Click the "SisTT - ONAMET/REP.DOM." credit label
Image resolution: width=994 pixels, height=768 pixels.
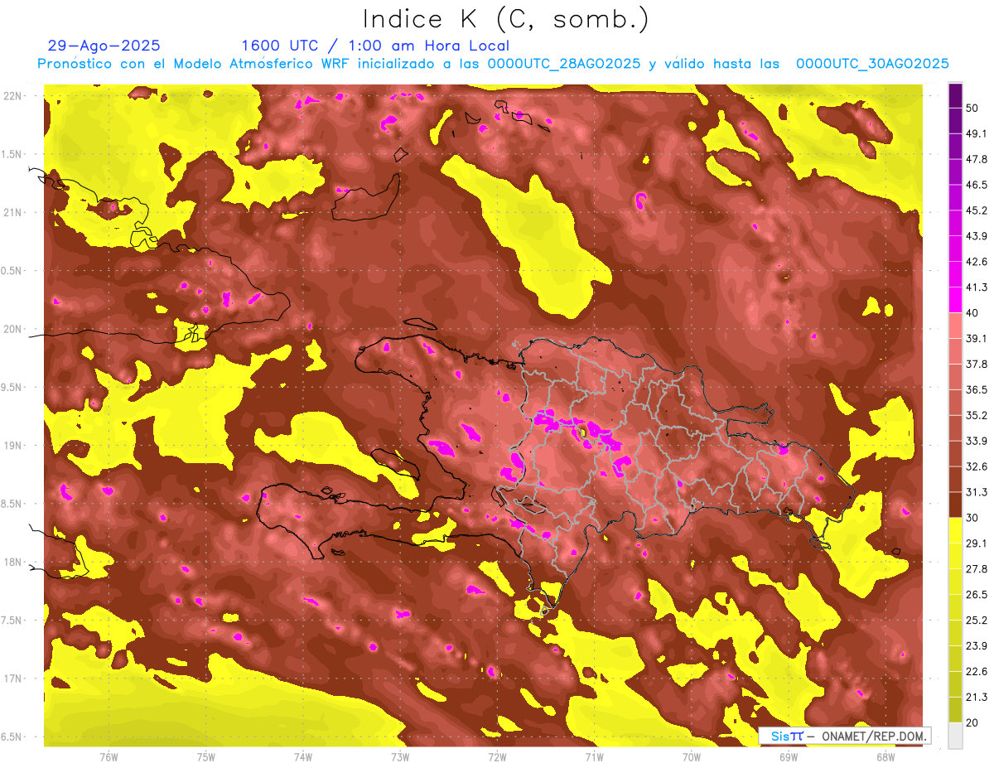845,736
